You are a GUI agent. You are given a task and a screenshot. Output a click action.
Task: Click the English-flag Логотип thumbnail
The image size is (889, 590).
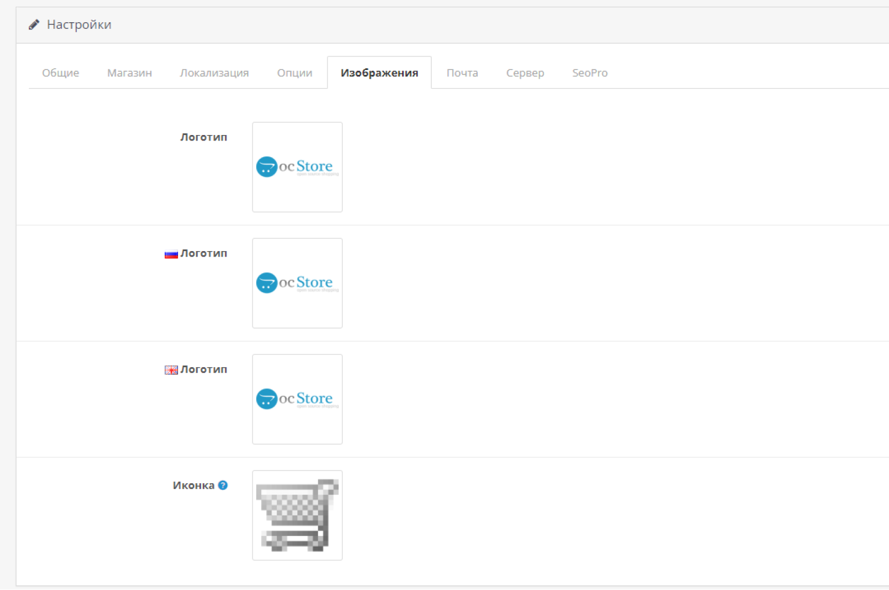(297, 399)
